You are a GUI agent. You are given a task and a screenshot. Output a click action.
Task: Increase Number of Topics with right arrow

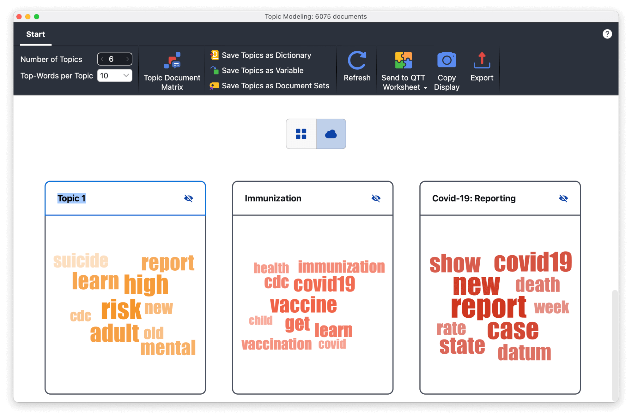(127, 59)
